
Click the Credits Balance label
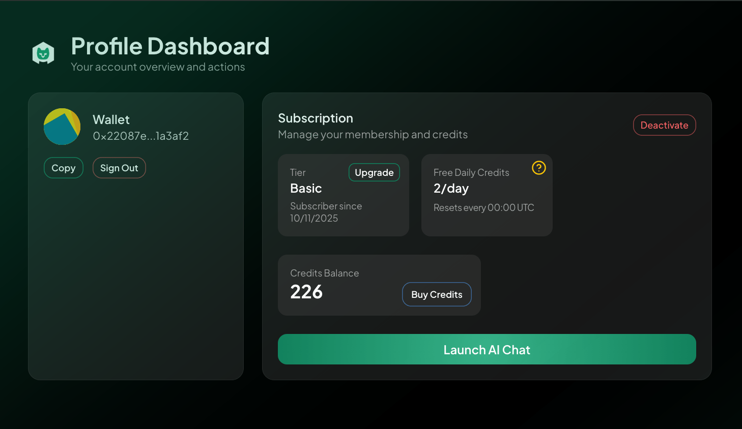click(324, 273)
